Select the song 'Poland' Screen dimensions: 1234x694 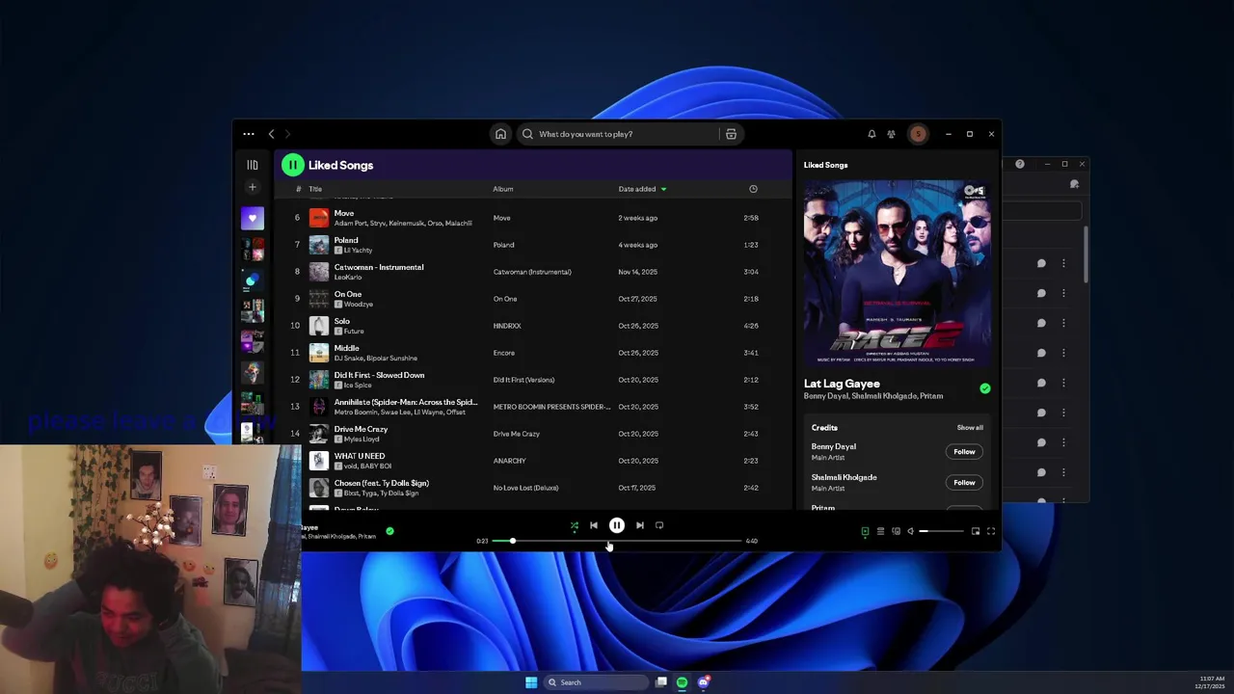tap(346, 240)
